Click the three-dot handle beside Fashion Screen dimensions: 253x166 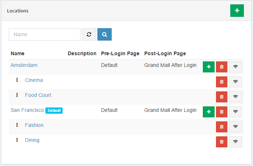pyautogui.click(x=17, y=125)
